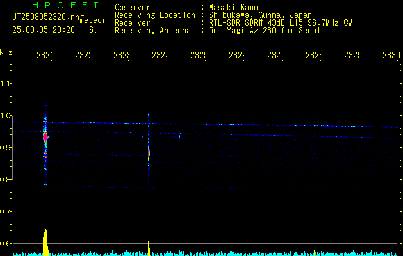Select the date stamp 25.08.05 23:20
403x256 pixels.
coord(44,30)
